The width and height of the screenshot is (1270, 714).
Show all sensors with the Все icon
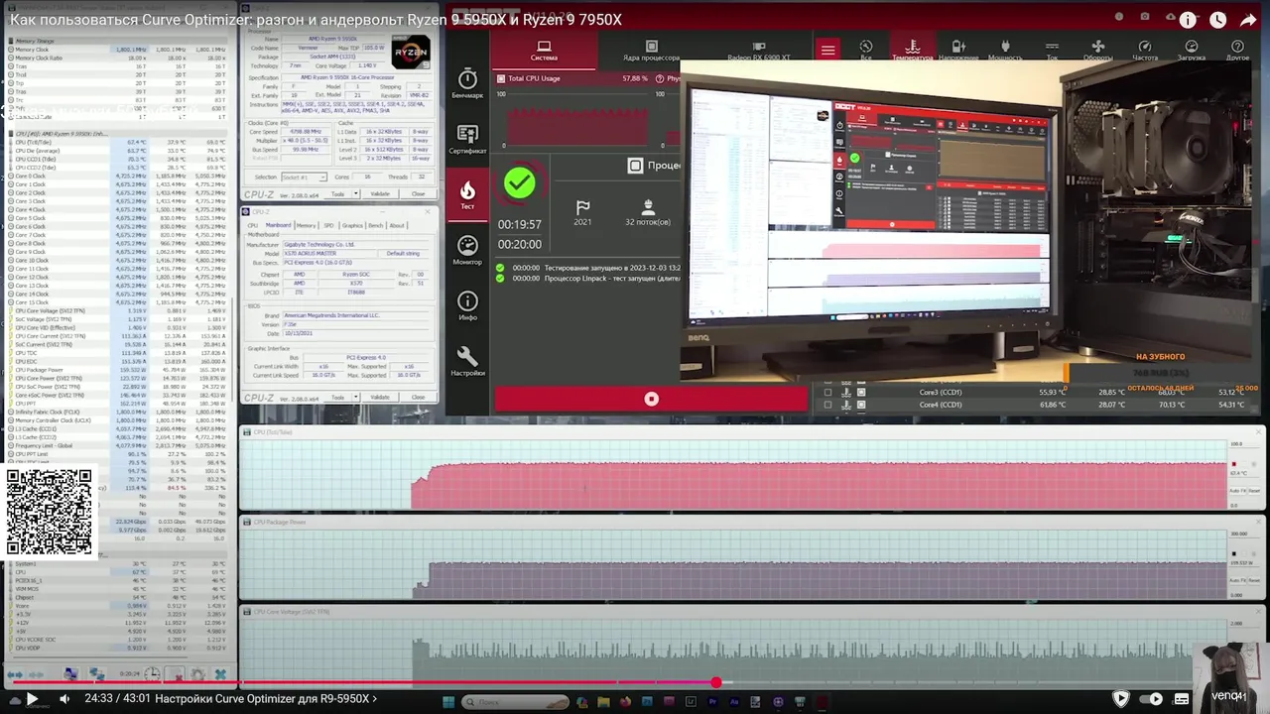pyautogui.click(x=866, y=51)
